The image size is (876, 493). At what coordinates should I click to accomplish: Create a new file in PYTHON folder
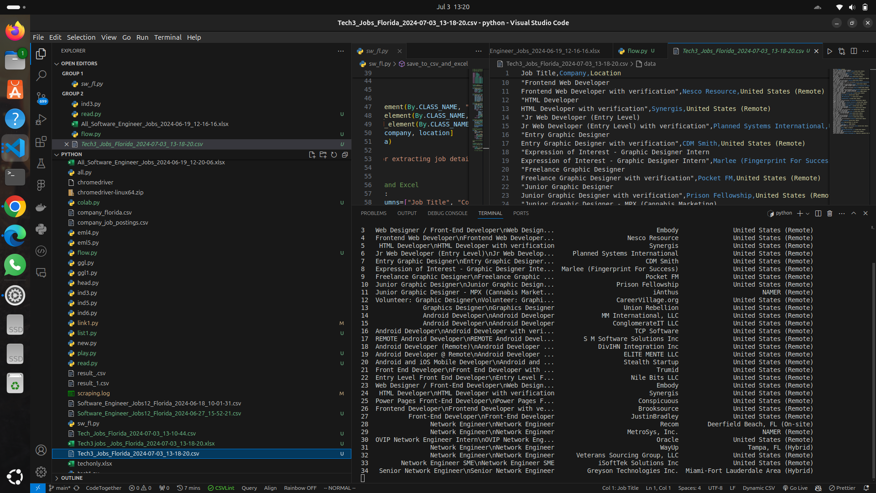[x=312, y=155]
